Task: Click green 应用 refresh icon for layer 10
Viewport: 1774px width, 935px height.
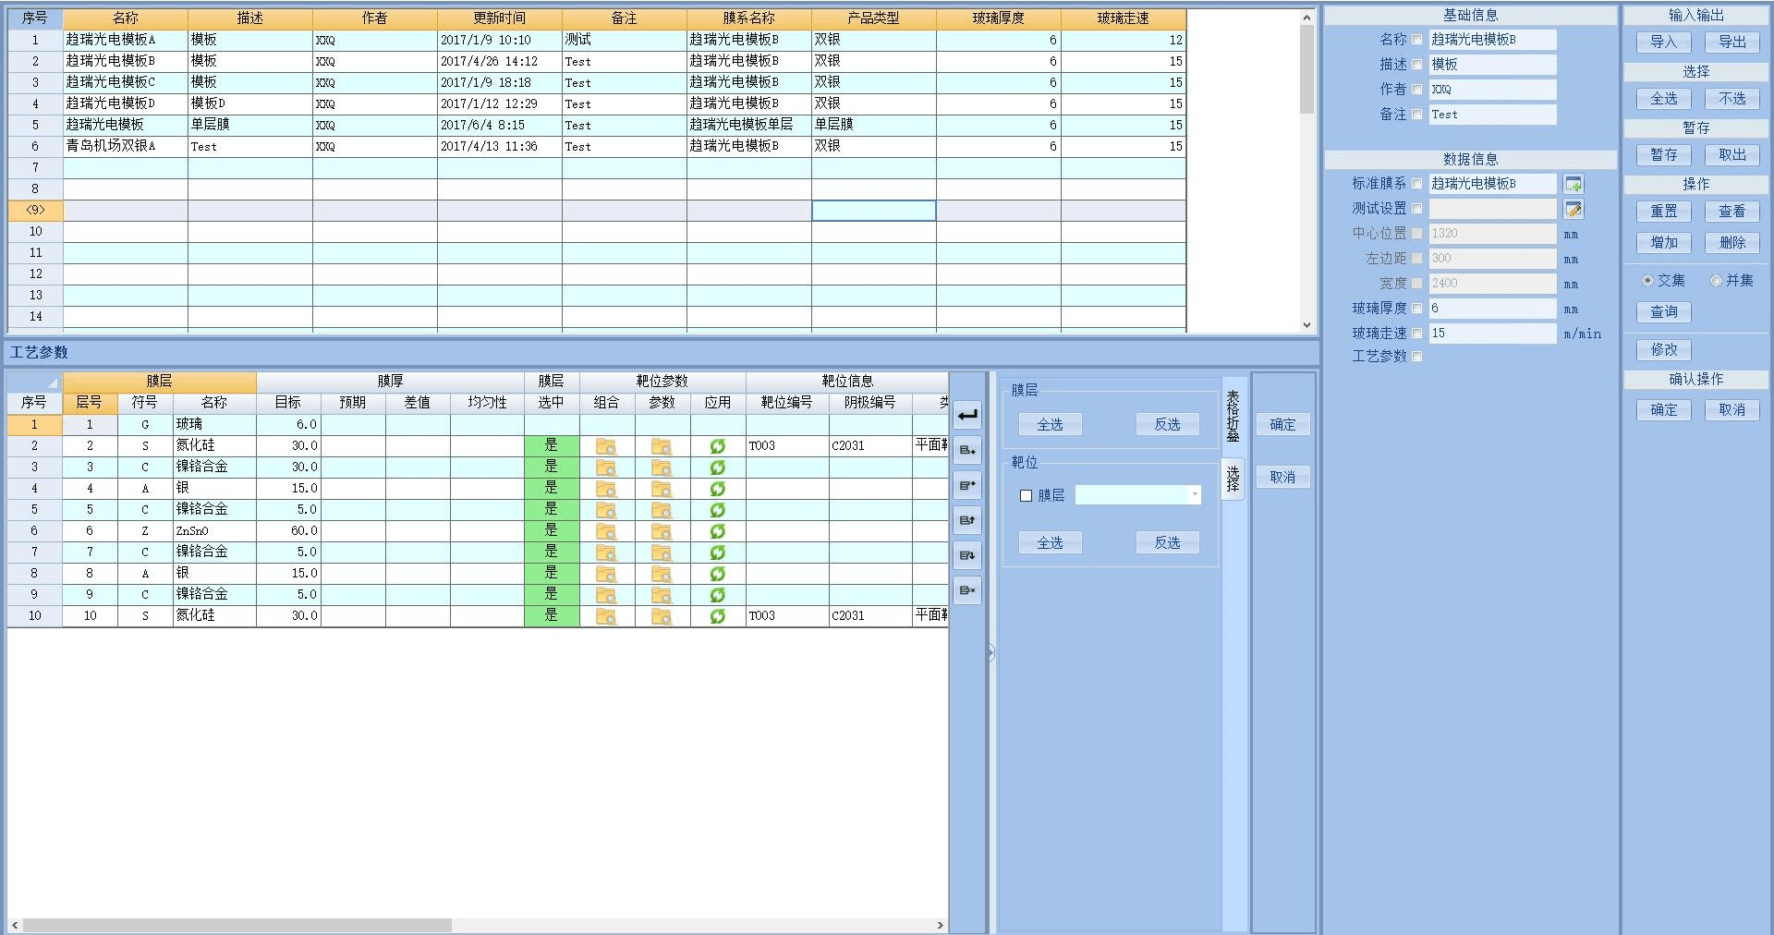Action: click(717, 616)
